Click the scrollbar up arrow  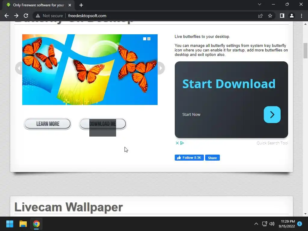click(x=305, y=24)
